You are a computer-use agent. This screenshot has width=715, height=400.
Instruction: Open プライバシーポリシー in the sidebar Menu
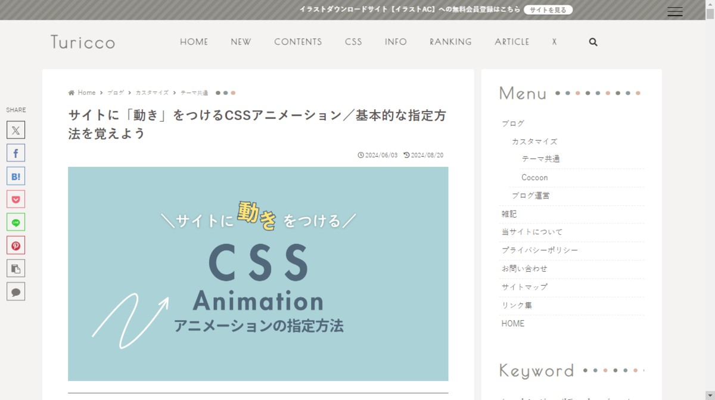coord(540,250)
